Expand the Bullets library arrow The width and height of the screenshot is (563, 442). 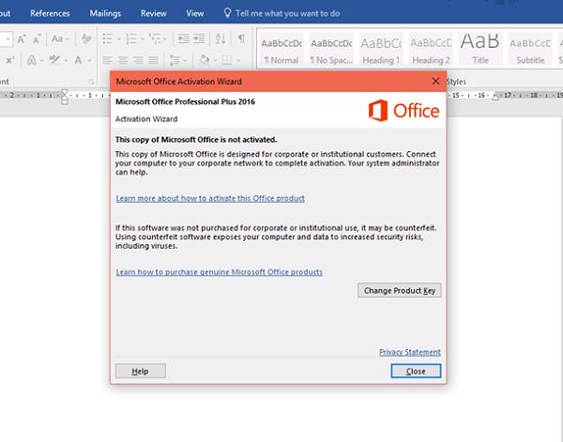tap(119, 39)
